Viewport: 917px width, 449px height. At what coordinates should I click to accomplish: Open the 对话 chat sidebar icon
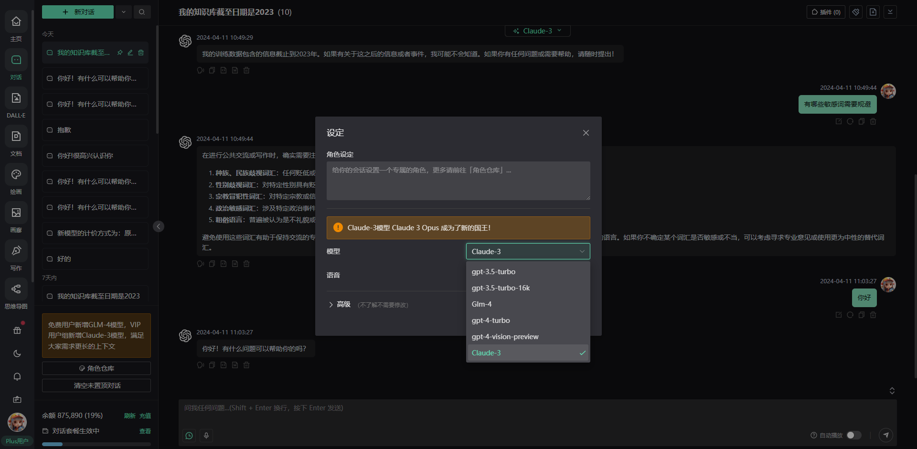(x=16, y=60)
